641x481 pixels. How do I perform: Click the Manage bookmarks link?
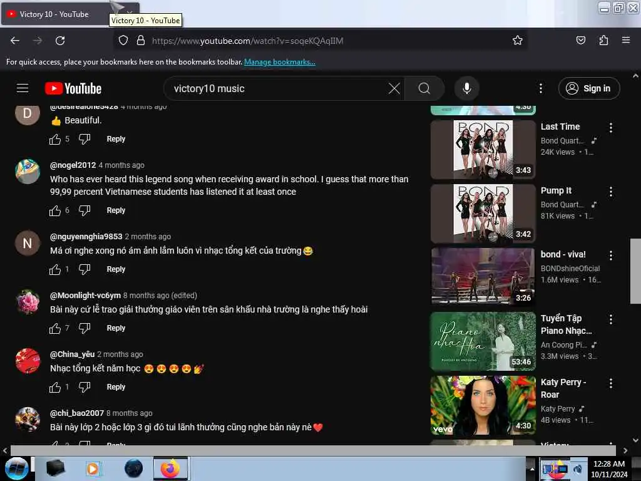pyautogui.click(x=280, y=62)
